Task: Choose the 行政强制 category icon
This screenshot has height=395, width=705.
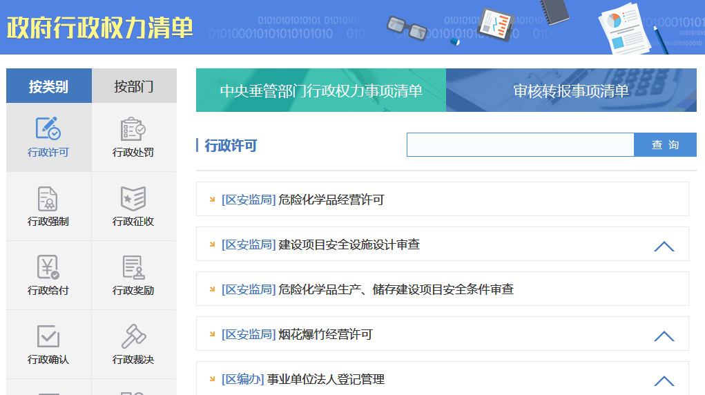Action: pos(48,198)
